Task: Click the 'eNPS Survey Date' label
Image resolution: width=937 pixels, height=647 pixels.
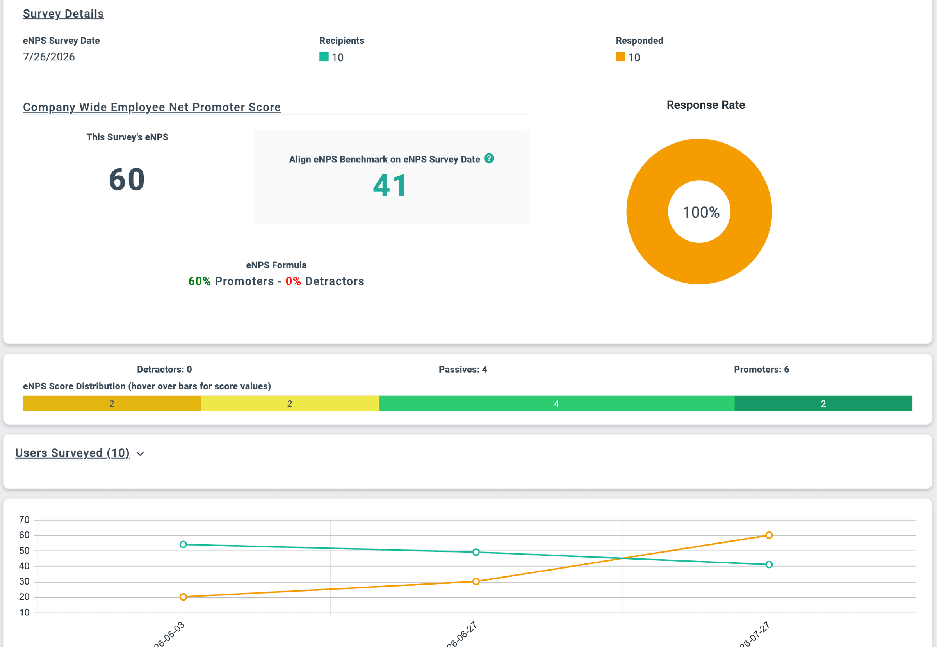Action: point(61,41)
